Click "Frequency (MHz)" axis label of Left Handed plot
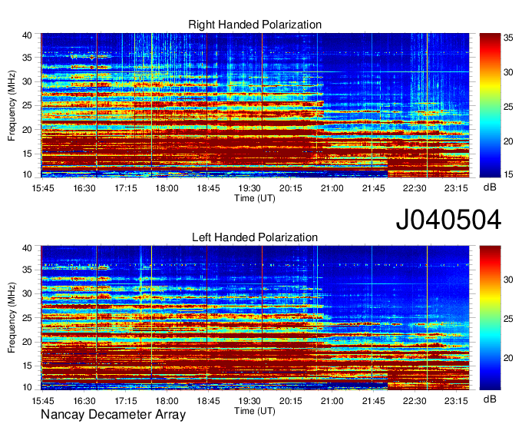The width and height of the screenshot is (522, 424). click(x=12, y=318)
